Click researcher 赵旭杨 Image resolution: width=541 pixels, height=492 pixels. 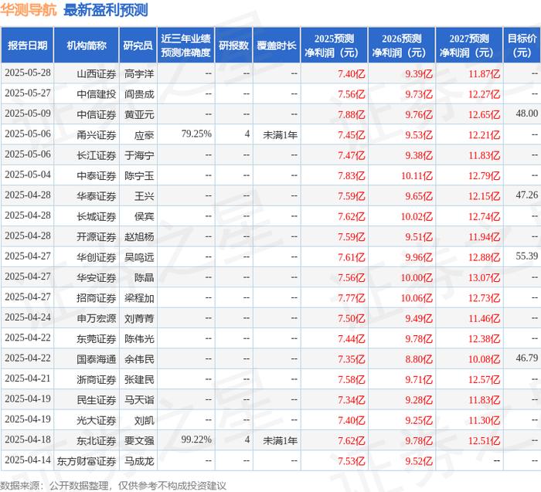pyautogui.click(x=139, y=237)
